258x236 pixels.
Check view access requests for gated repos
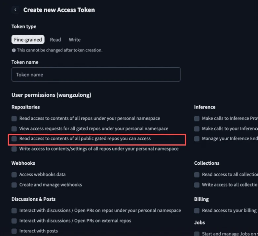point(14,129)
